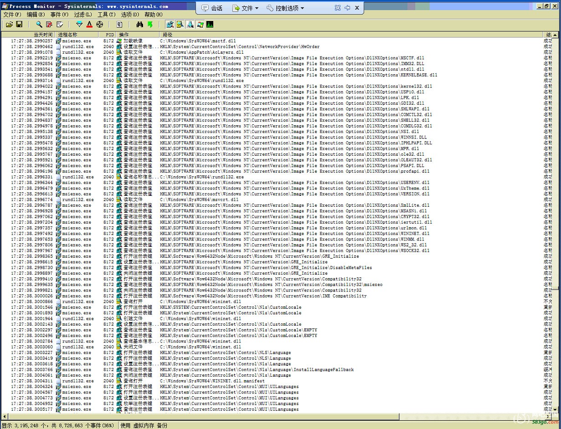Click the 创建文件 operation cell

point(133,319)
